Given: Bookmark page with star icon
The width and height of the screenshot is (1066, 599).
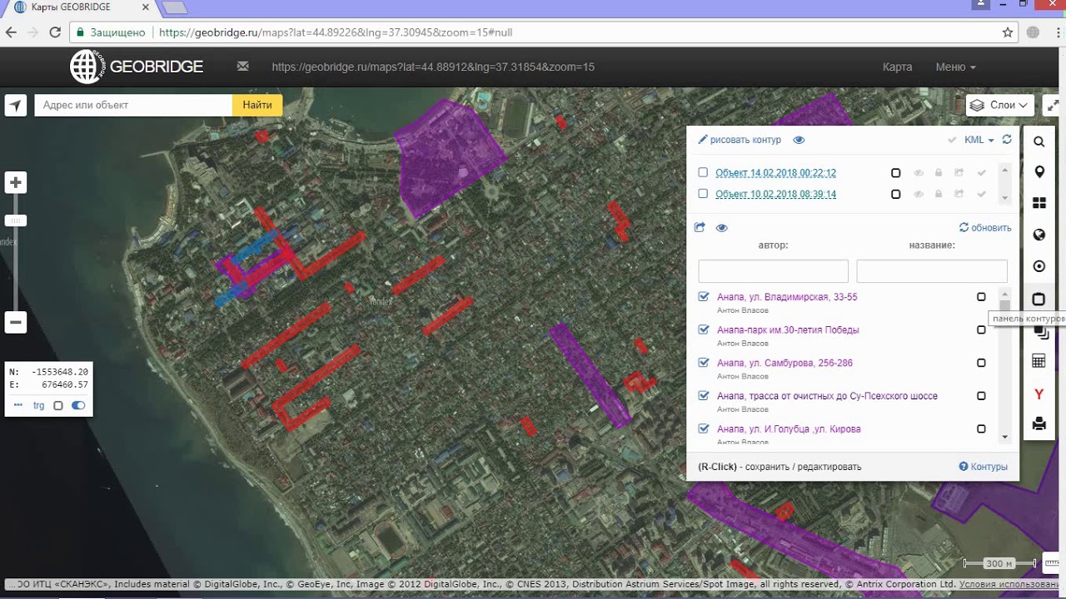Looking at the screenshot, I should coord(1008,32).
